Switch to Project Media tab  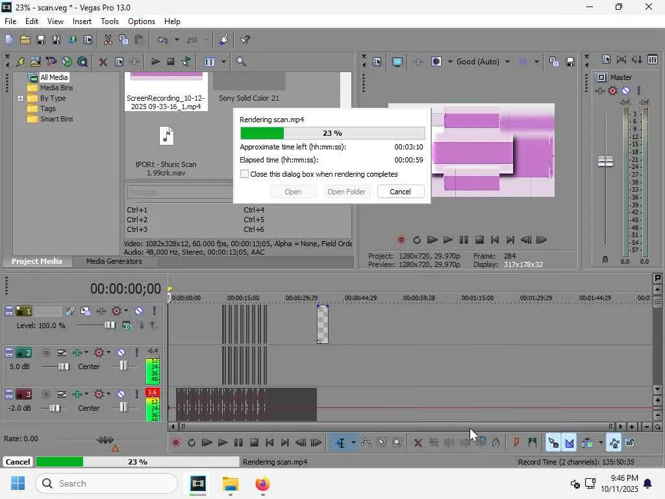pos(37,261)
